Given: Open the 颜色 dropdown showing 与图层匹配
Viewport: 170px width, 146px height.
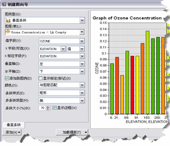Looking at the screenshot, I should coord(82,85).
